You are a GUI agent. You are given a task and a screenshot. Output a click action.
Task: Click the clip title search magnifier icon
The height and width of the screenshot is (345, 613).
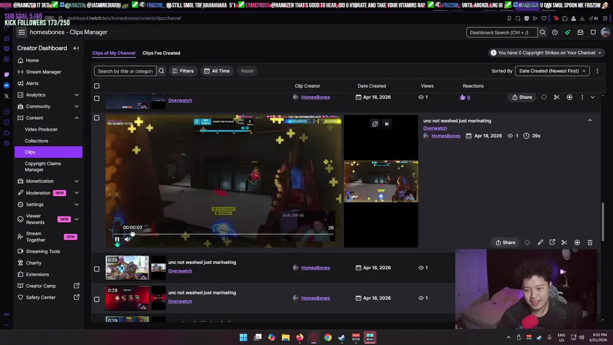click(x=161, y=71)
